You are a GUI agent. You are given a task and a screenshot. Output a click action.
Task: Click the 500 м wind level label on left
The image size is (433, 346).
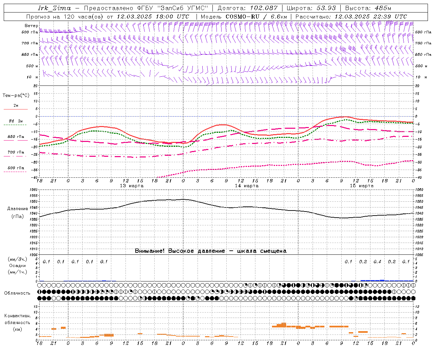point(32,66)
